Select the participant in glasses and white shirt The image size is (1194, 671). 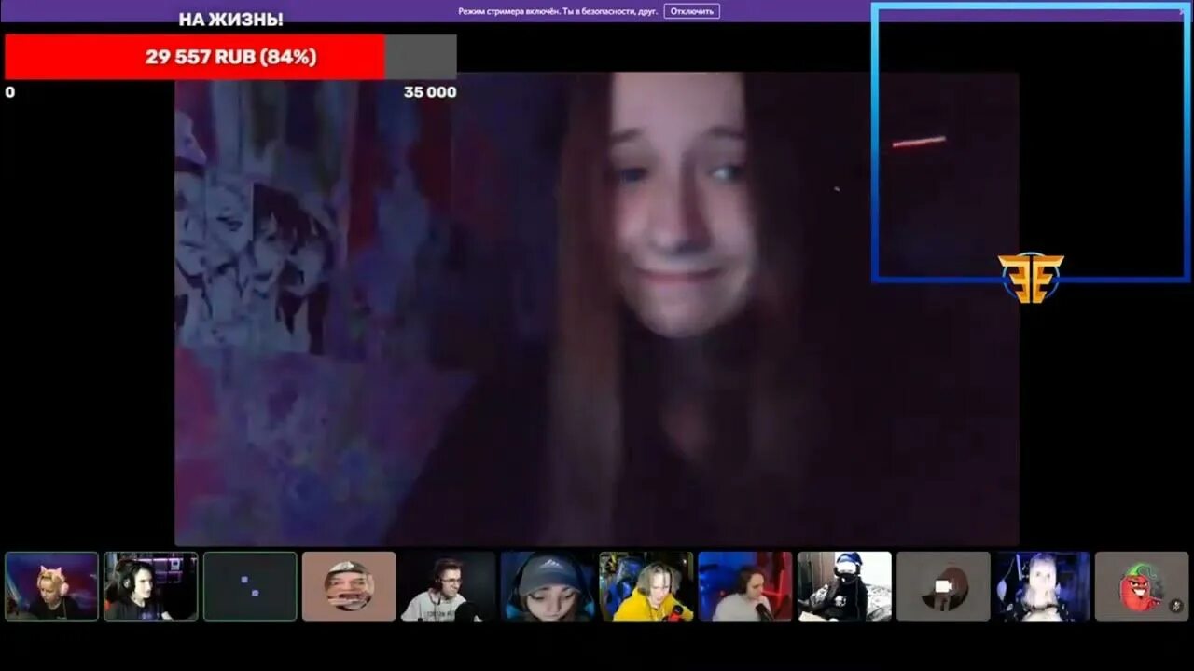(448, 586)
